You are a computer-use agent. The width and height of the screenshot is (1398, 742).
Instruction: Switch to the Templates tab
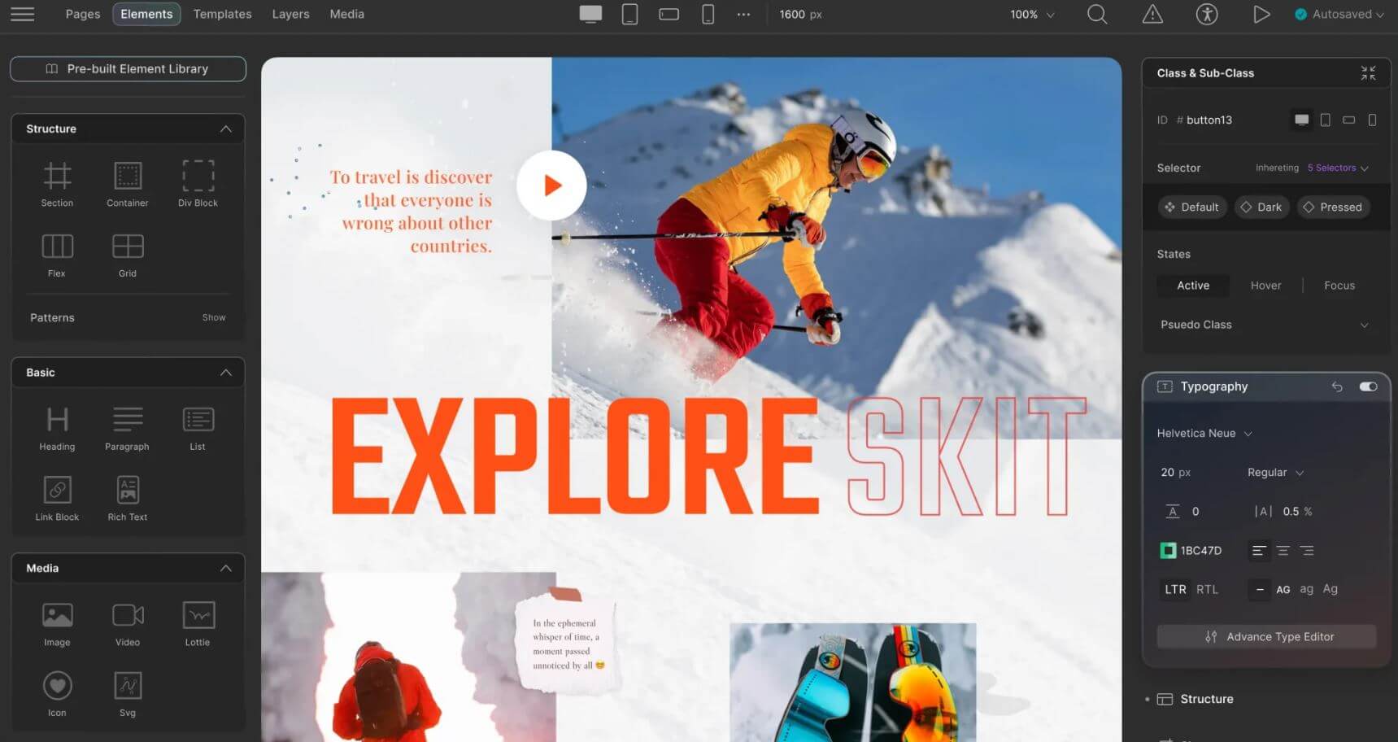coord(222,14)
